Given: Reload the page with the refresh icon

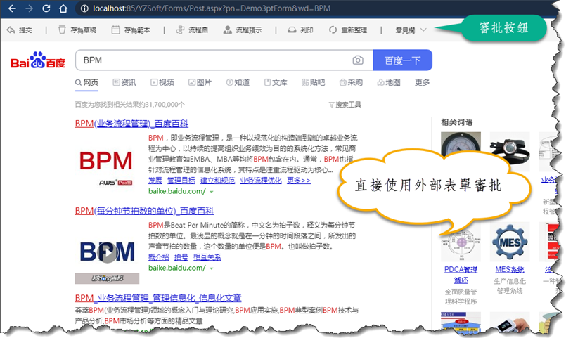Looking at the screenshot, I should (46, 8).
